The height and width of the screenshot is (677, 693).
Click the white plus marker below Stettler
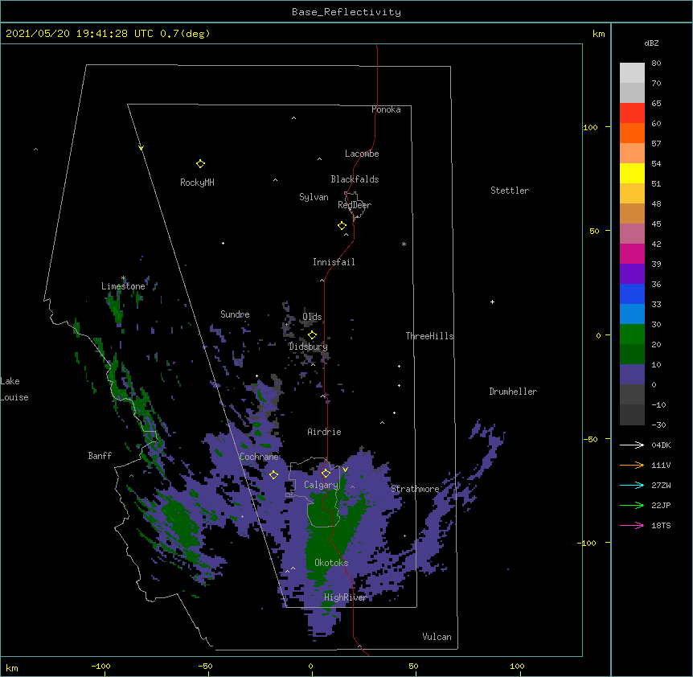point(492,302)
